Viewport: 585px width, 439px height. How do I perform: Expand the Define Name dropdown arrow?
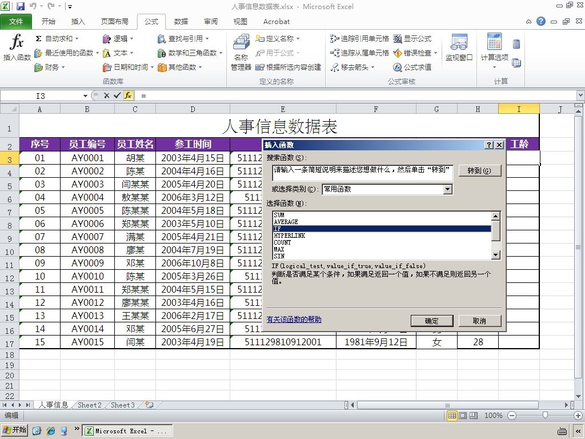tap(298, 38)
